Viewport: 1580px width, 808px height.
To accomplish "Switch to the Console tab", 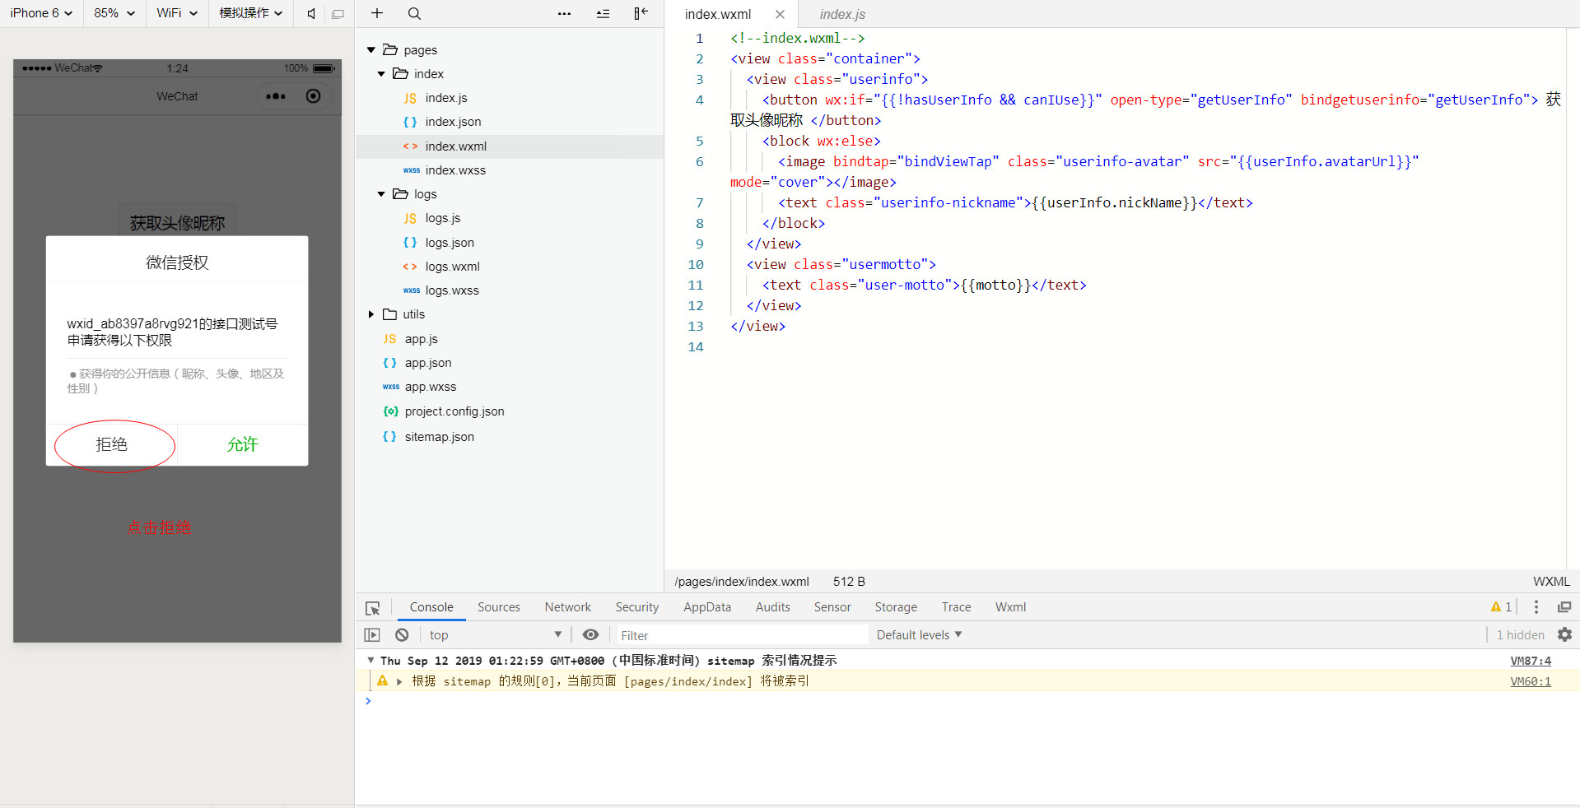I will click(x=431, y=607).
